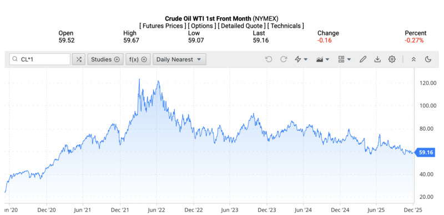Open the chart type area icon menu
444x215 pixels.
323,59
